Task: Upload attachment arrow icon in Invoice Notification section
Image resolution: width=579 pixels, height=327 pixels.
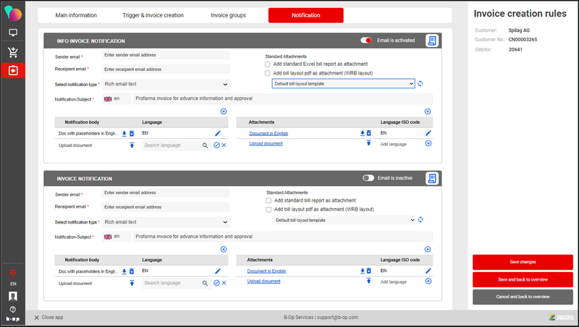Action: tap(368, 281)
